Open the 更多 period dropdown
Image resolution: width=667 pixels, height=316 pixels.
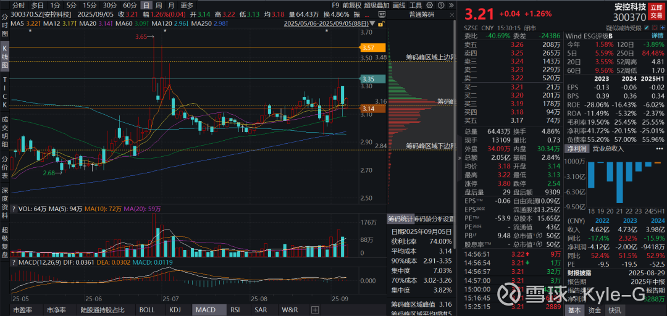[187, 6]
